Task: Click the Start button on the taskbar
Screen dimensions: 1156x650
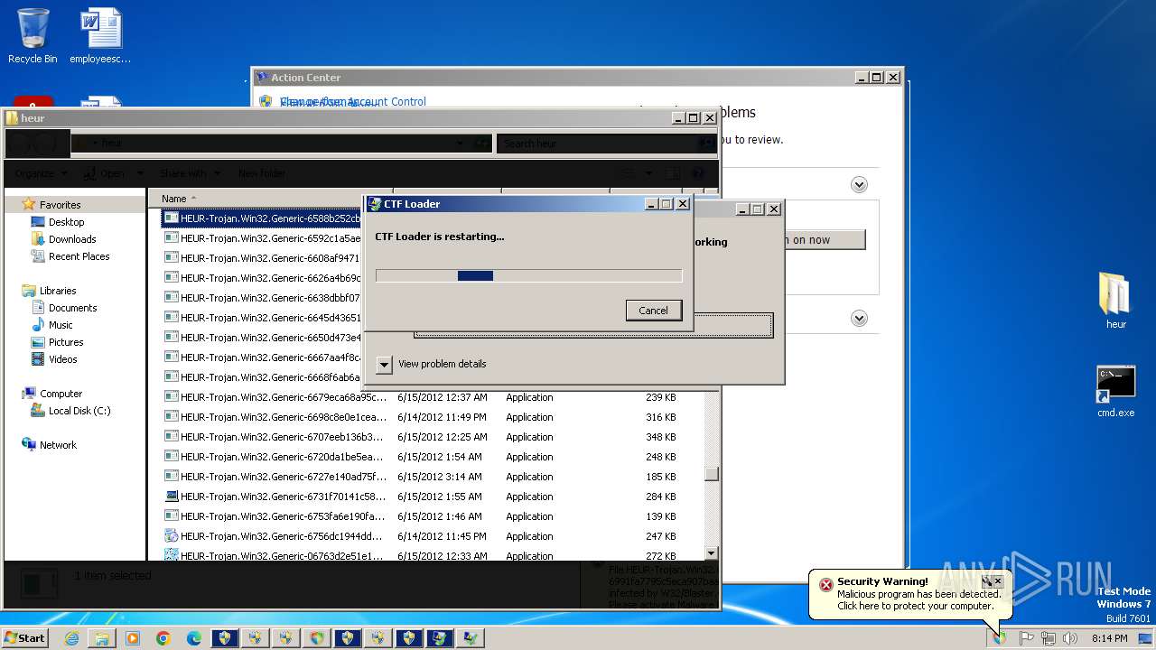Action: pyautogui.click(x=25, y=637)
